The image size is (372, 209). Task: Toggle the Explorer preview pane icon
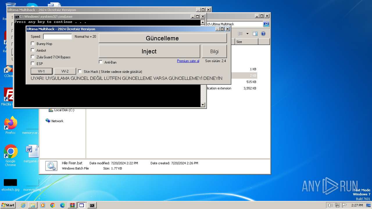(255, 34)
